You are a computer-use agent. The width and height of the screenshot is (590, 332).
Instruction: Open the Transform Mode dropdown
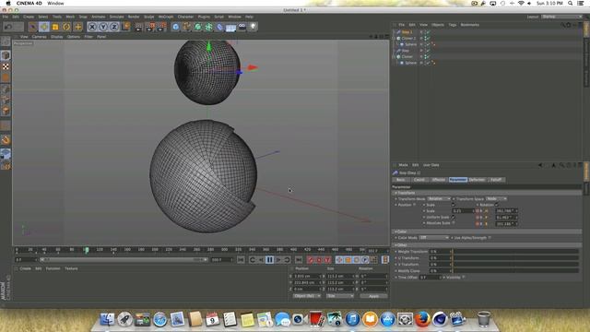point(439,199)
